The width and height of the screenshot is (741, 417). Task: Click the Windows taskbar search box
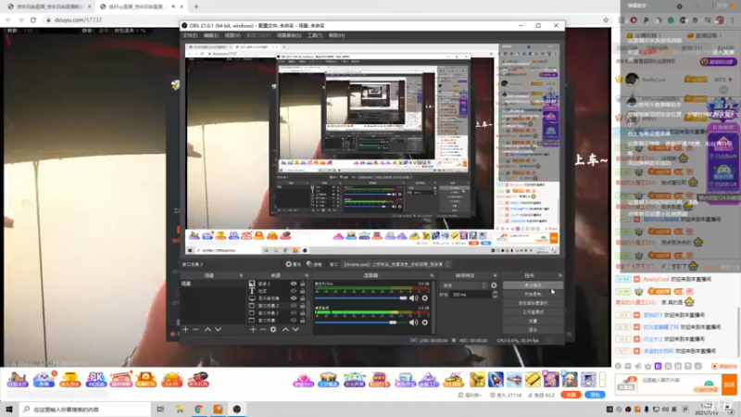point(85,410)
